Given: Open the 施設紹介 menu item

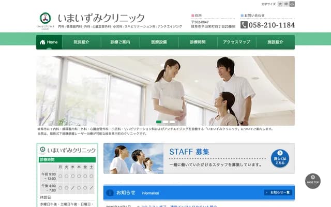Looking at the screenshot, I should coord(276,42).
